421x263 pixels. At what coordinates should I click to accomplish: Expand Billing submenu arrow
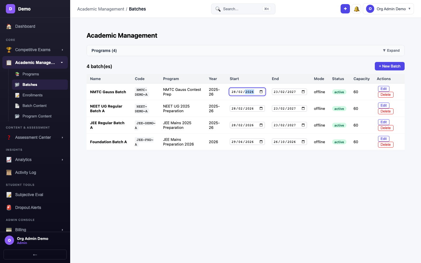pyautogui.click(x=62, y=230)
